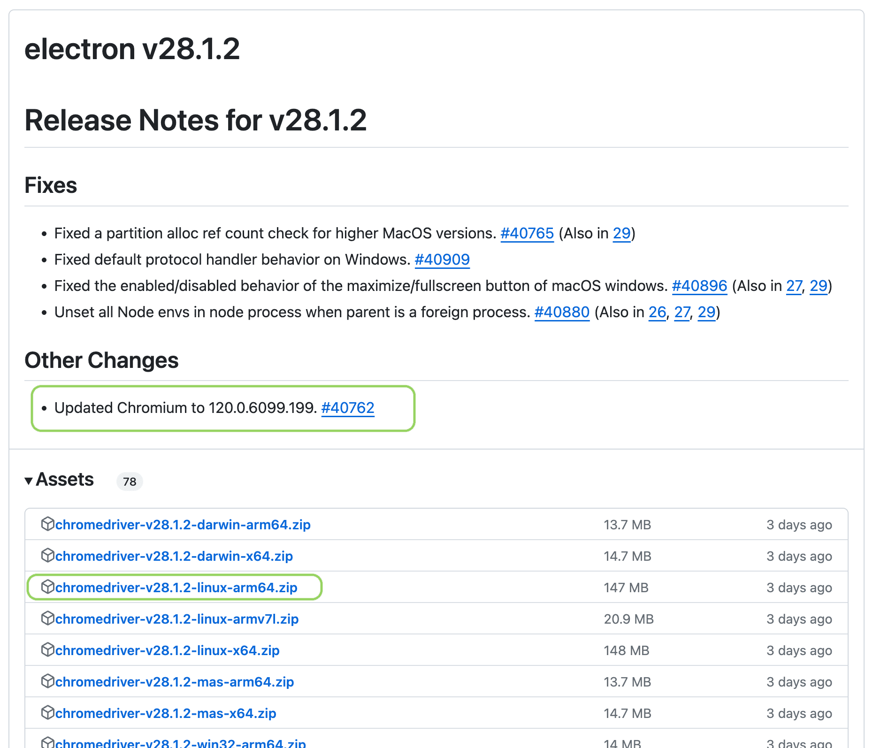Click package icon beside chromedriver linux-arm64 zip
873x748 pixels.
(x=47, y=587)
